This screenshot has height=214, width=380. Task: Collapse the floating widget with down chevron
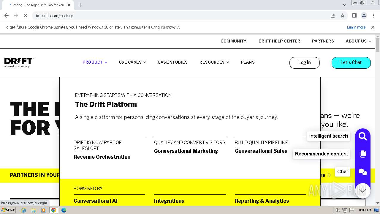(362, 191)
